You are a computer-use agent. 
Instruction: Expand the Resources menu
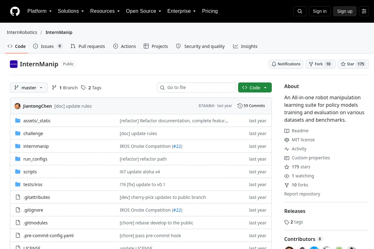tap(105, 11)
